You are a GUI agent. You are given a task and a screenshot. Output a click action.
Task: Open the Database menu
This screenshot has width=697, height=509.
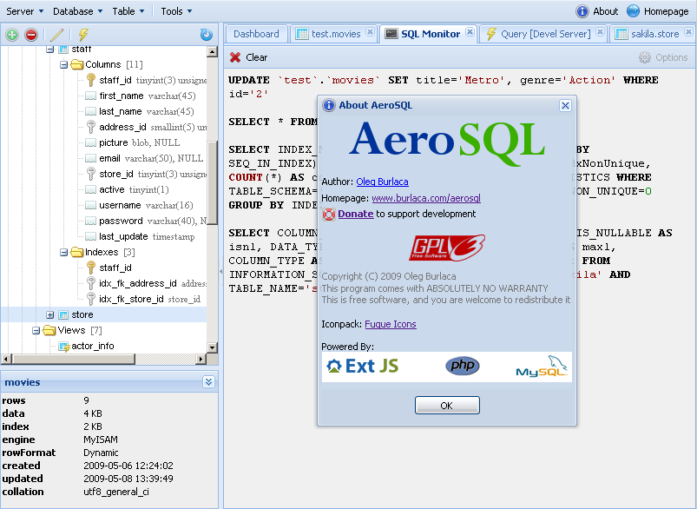pos(77,11)
